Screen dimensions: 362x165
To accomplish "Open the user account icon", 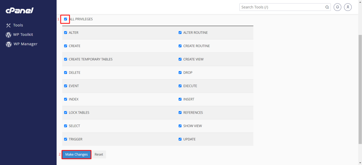I will point(348,7).
